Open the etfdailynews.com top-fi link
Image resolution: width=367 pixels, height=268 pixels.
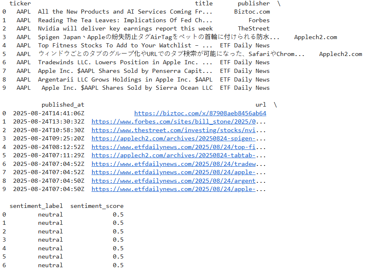173,147
